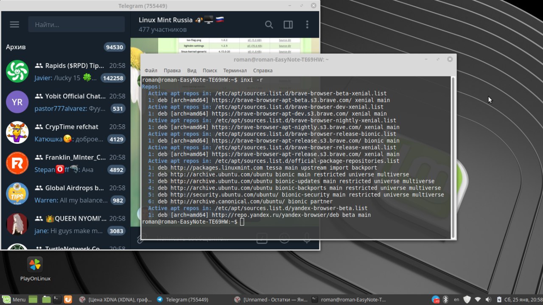Viewport: 543px width, 305px height.
Task: Open the Архив archived chats row
Action: pyautogui.click(x=65, y=47)
